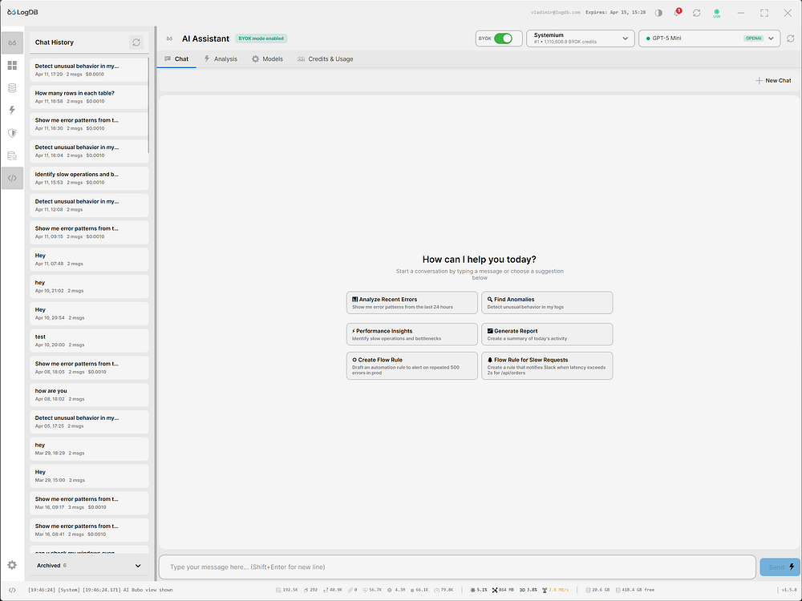Open the security shield sidebar icon
This screenshot has width=802, height=601.
[x=12, y=133]
